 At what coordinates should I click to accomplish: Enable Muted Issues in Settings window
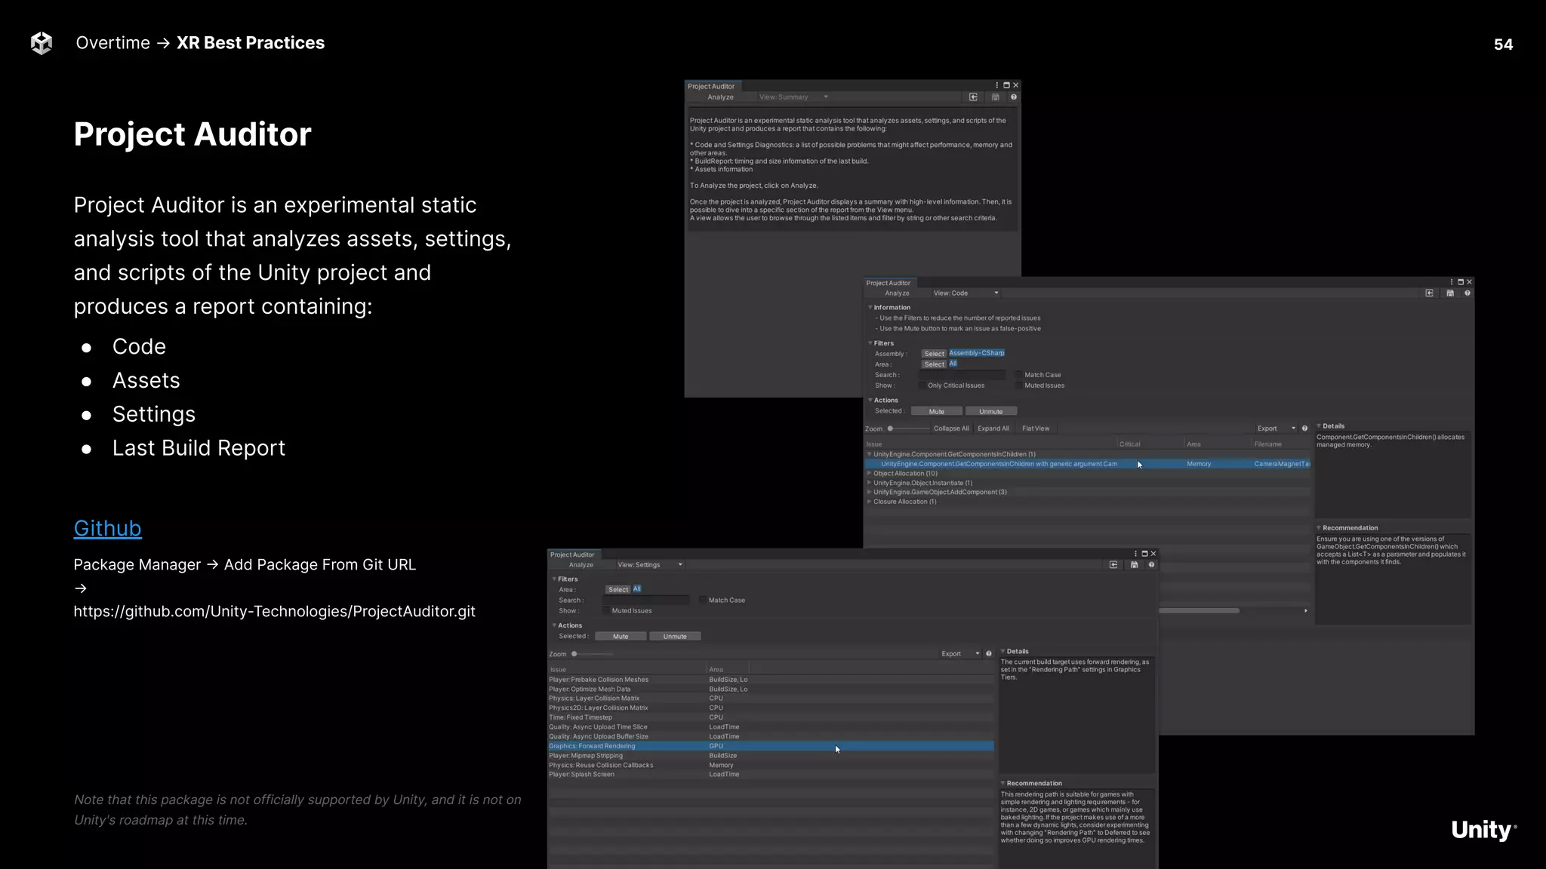[606, 611]
